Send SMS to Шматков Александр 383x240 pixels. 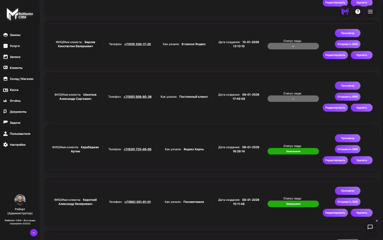coord(347,97)
